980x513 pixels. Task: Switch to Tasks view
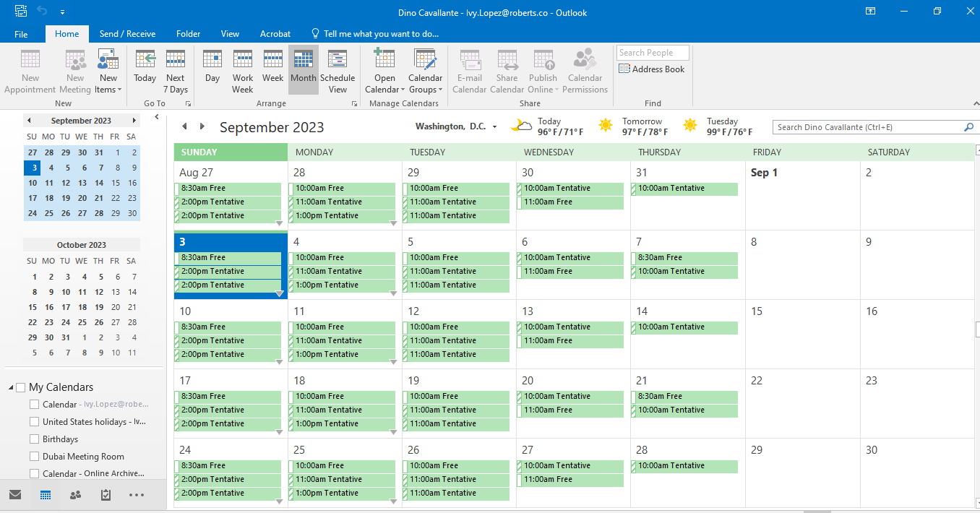[x=106, y=495]
